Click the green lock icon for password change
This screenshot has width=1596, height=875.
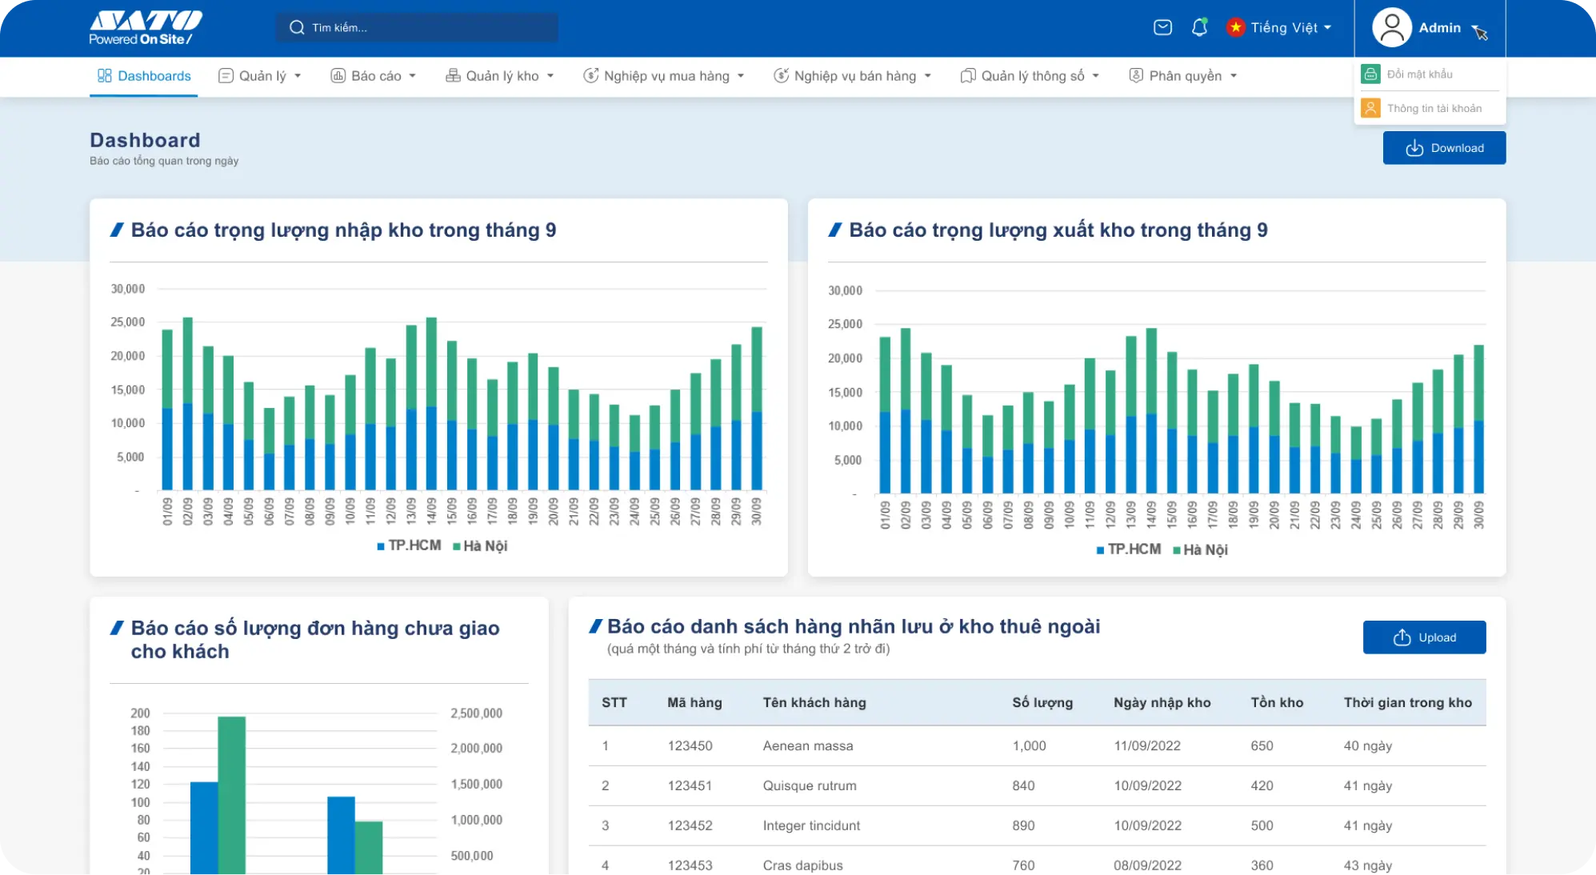[x=1370, y=74]
